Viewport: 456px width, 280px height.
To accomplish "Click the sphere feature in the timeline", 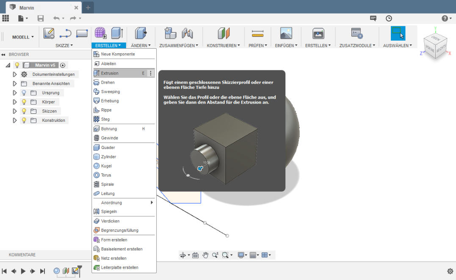I will 57,271.
